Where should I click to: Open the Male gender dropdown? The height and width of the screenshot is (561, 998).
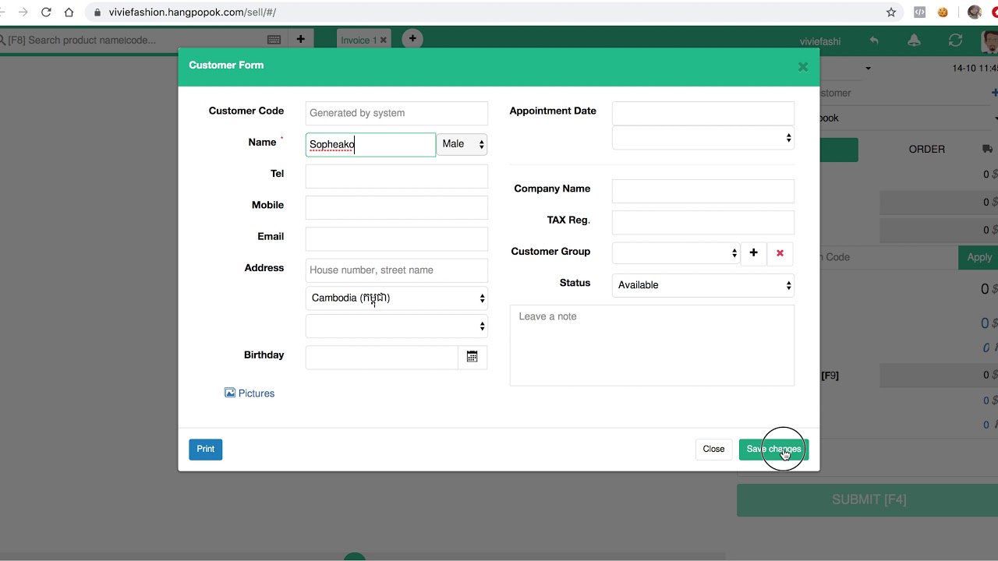click(462, 144)
